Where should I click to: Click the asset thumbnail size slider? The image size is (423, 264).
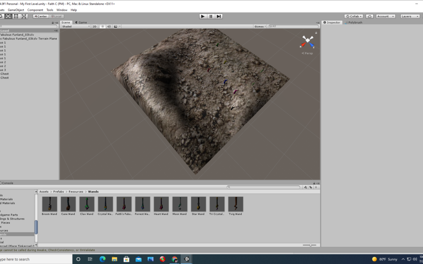[310, 245]
